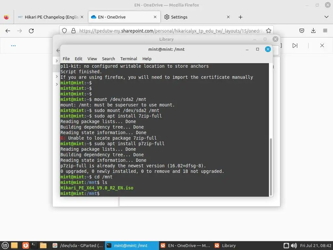Open the list all tabs chevron

[326, 17]
